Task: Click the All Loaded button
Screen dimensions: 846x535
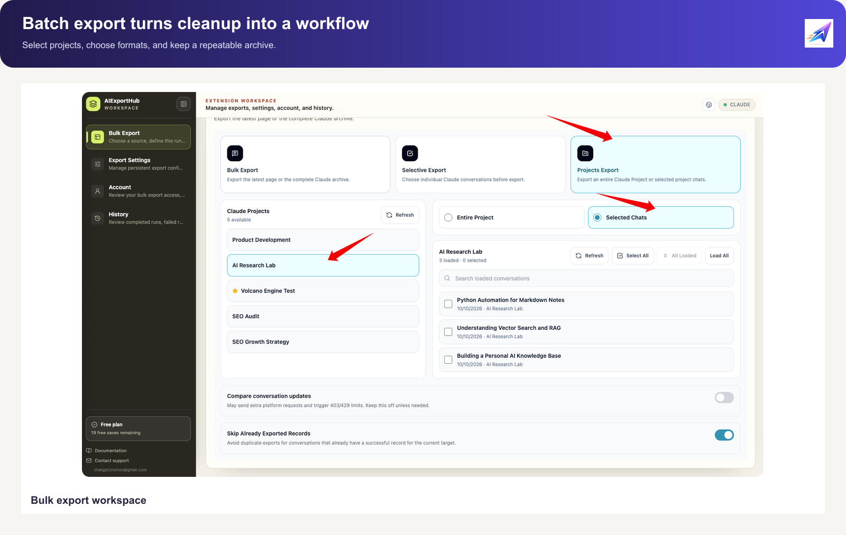Action: 679,255
